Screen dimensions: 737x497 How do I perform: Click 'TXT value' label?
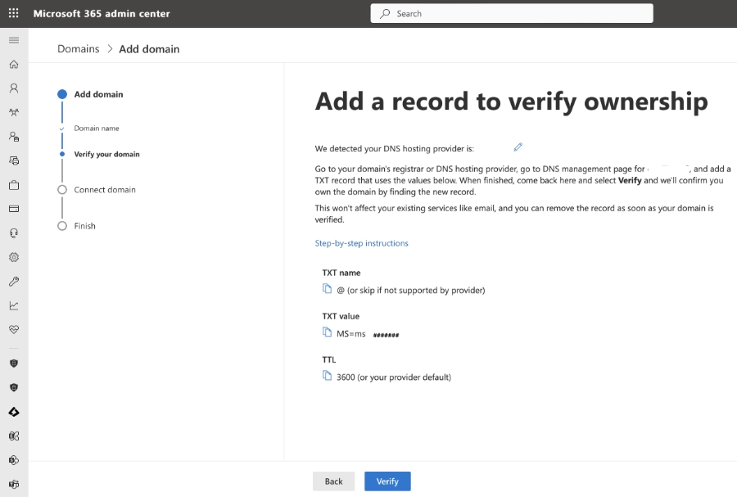click(341, 316)
